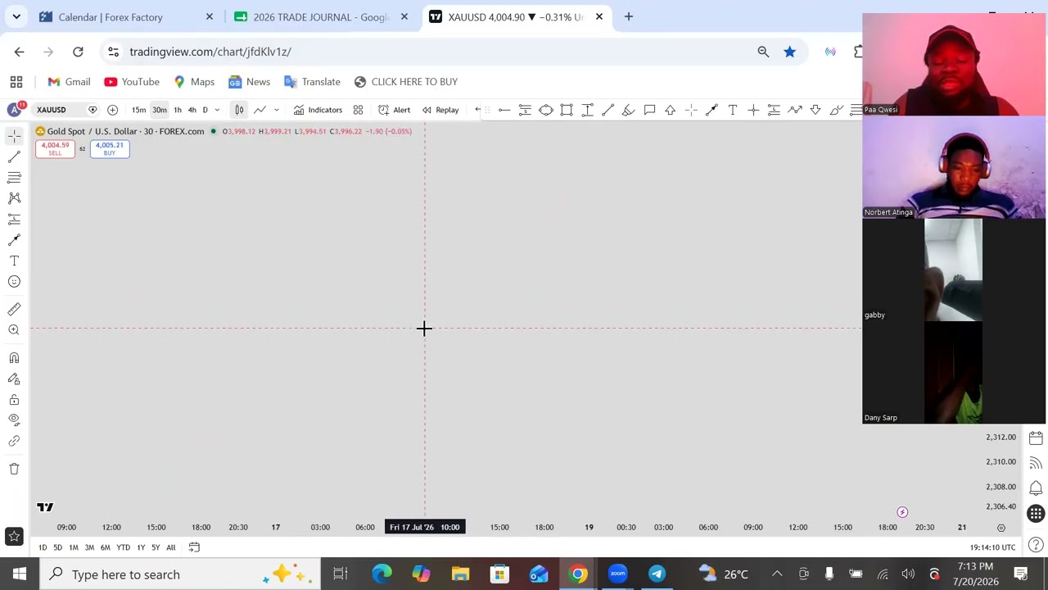Viewport: 1048px width, 590px height.
Task: Select the 1h timeframe
Action: [177, 110]
